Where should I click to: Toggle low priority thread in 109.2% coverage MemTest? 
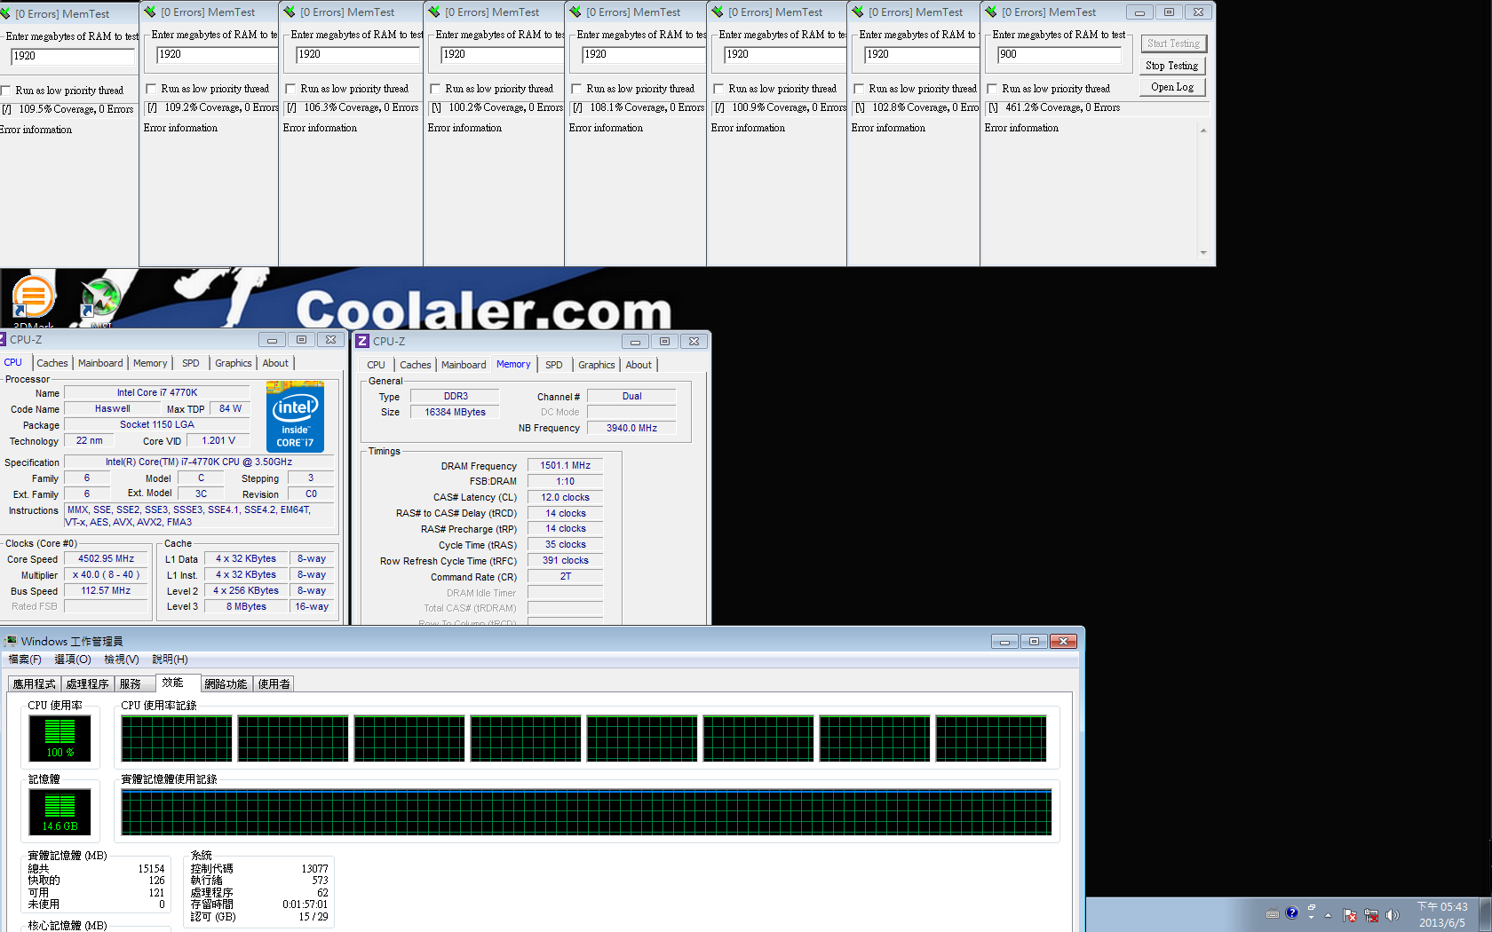tap(151, 89)
